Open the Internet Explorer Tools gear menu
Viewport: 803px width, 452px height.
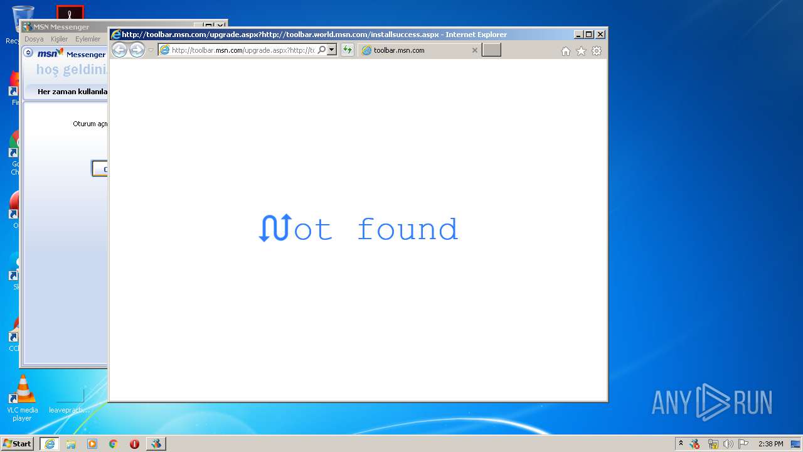click(x=597, y=51)
